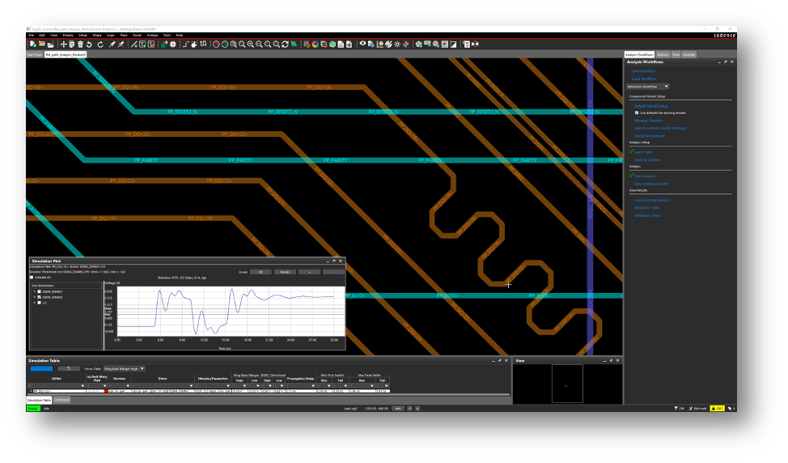Open the Focus Data Ring Back Margin dropdown
Viewport: 788px width, 463px height.
(124, 368)
